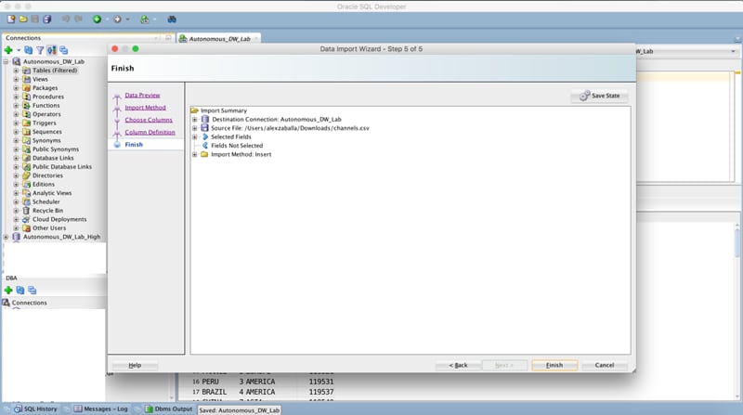The height and width of the screenshot is (415, 743).
Task: Refresh the DBA panel
Action: coord(20,290)
